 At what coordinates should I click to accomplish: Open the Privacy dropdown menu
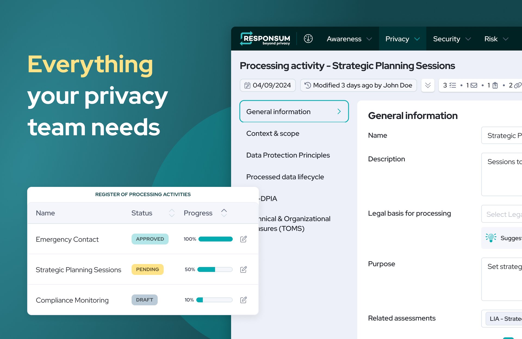click(x=402, y=39)
